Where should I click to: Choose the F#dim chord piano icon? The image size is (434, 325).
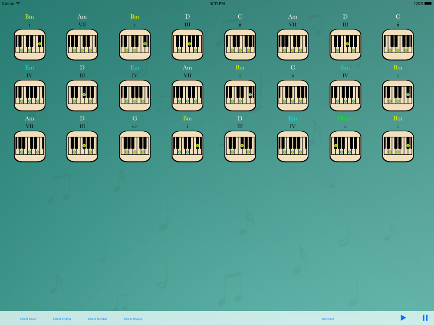pos(345,146)
